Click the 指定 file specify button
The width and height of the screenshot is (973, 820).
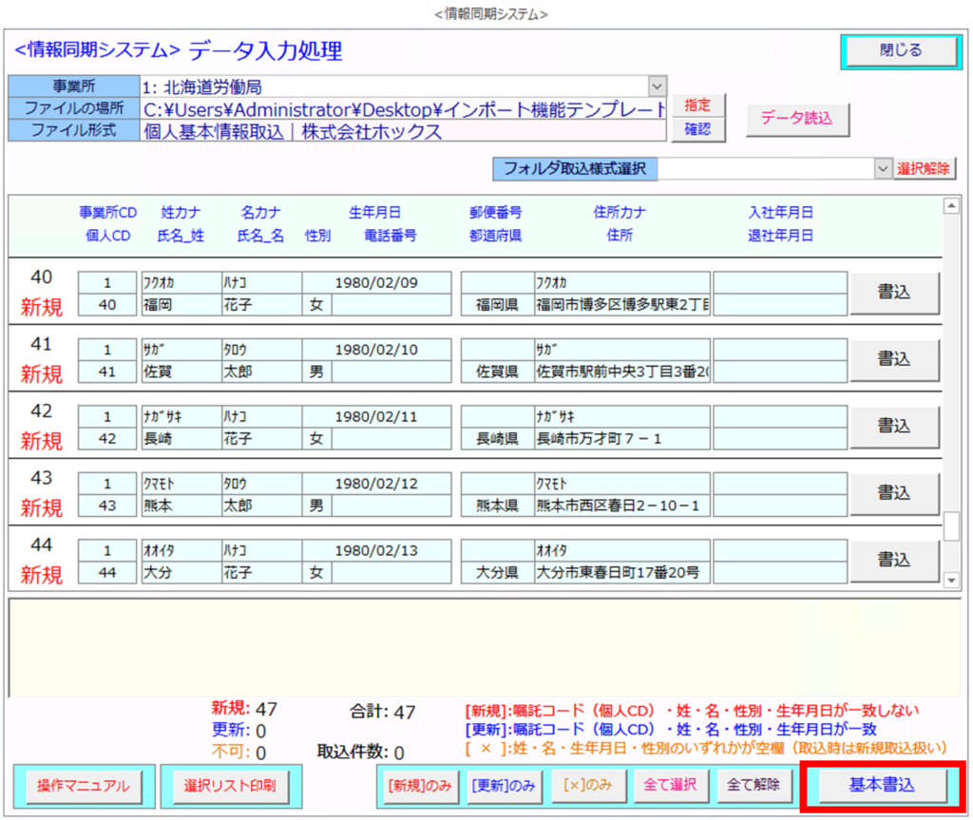697,105
